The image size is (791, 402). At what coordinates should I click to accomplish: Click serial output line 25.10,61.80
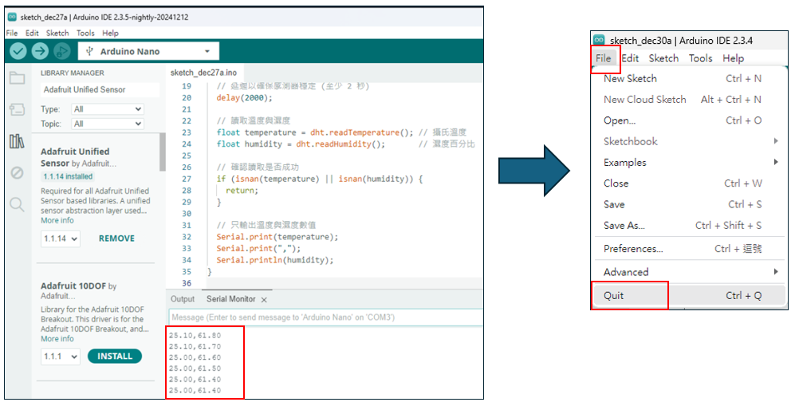[x=195, y=335]
